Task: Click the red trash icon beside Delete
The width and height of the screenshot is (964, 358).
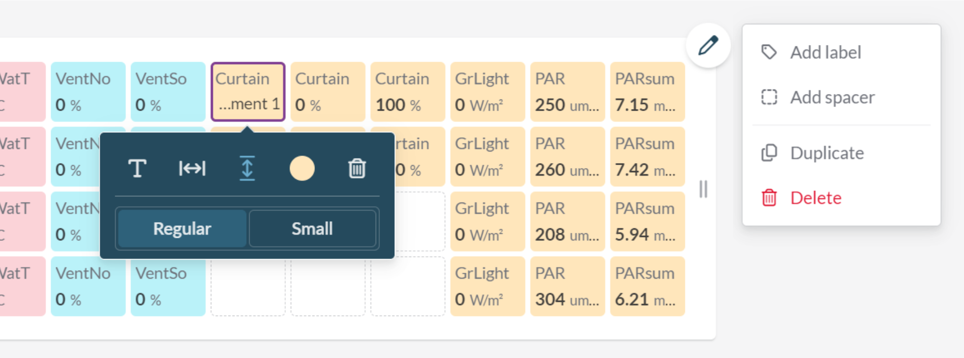Action: (x=769, y=198)
